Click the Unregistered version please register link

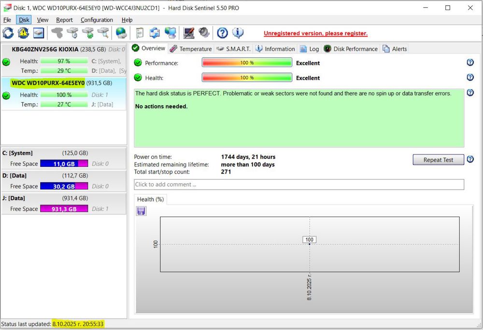315,33
